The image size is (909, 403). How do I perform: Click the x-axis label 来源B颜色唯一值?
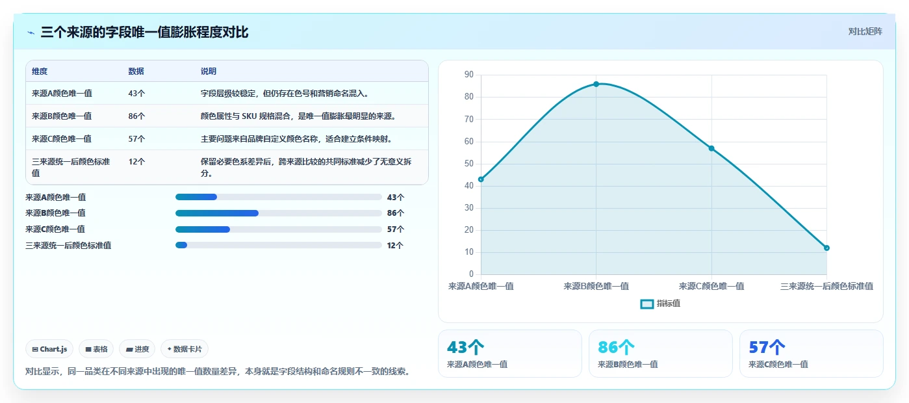coord(596,286)
